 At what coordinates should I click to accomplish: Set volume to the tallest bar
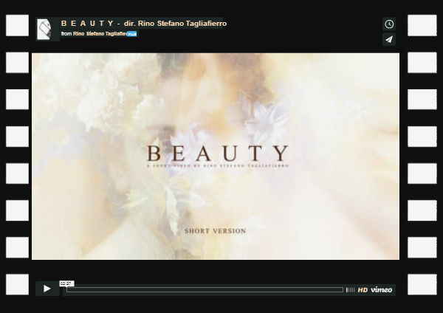(354, 290)
